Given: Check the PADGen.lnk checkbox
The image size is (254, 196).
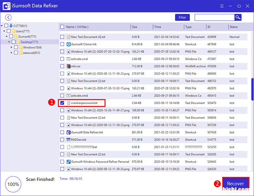Looking at the screenshot, I should 62,140.
